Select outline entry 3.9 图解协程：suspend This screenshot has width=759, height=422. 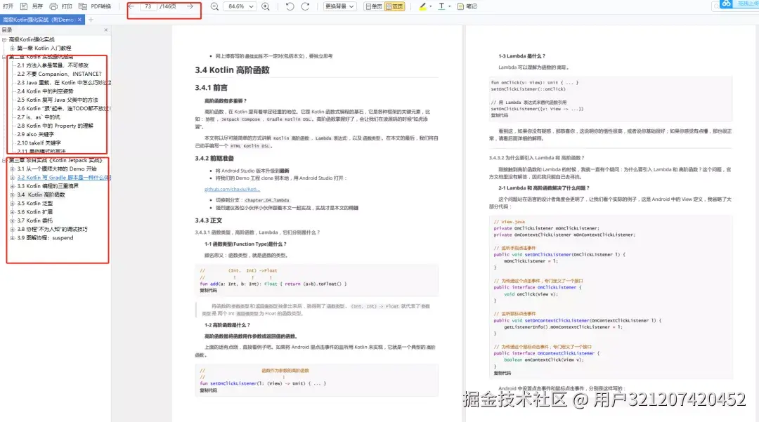point(45,238)
